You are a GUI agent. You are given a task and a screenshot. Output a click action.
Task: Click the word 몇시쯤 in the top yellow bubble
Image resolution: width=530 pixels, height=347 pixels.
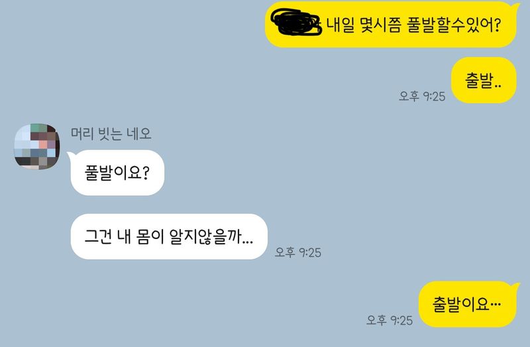pos(380,25)
